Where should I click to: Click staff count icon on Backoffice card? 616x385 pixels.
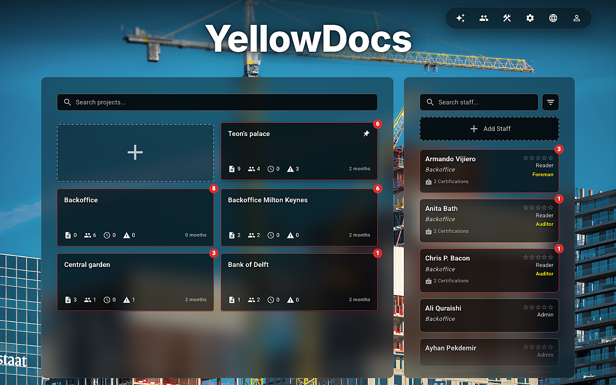(x=88, y=235)
